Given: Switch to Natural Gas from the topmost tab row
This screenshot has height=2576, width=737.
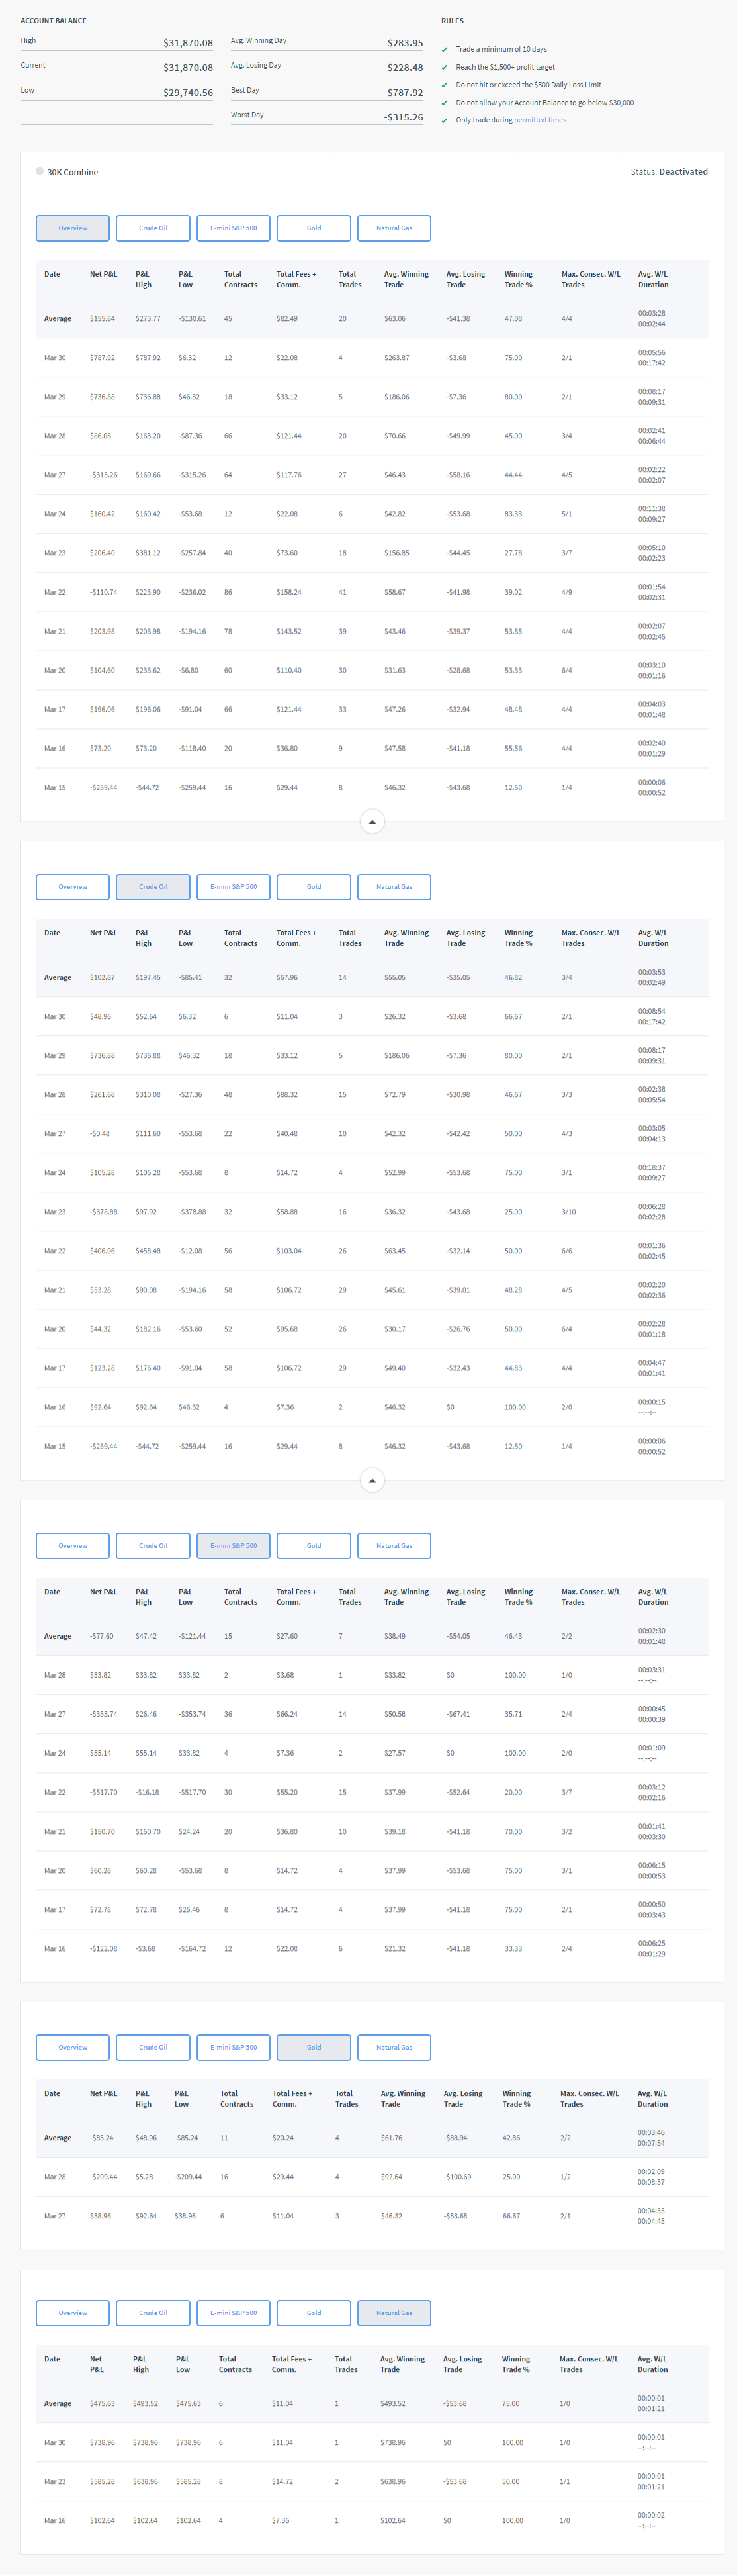Looking at the screenshot, I should 394,228.
